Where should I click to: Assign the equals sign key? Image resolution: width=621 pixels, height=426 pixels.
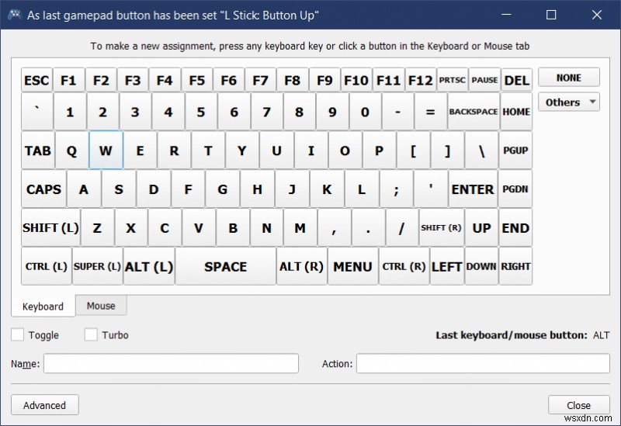pos(431,112)
